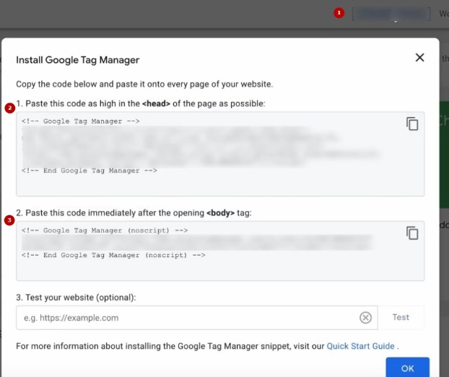Clear the test website URL field
Viewport: 449px width, 377px height.
[x=366, y=318]
